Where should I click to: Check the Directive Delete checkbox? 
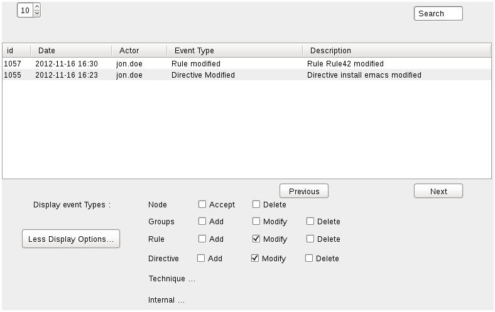coord(308,258)
